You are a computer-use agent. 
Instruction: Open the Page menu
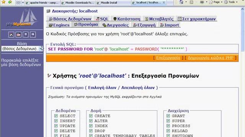[216, 2]
